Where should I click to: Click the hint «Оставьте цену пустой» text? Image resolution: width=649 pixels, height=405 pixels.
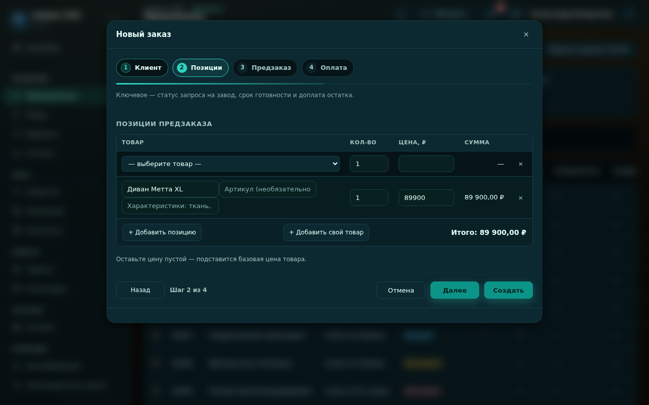[x=211, y=259]
